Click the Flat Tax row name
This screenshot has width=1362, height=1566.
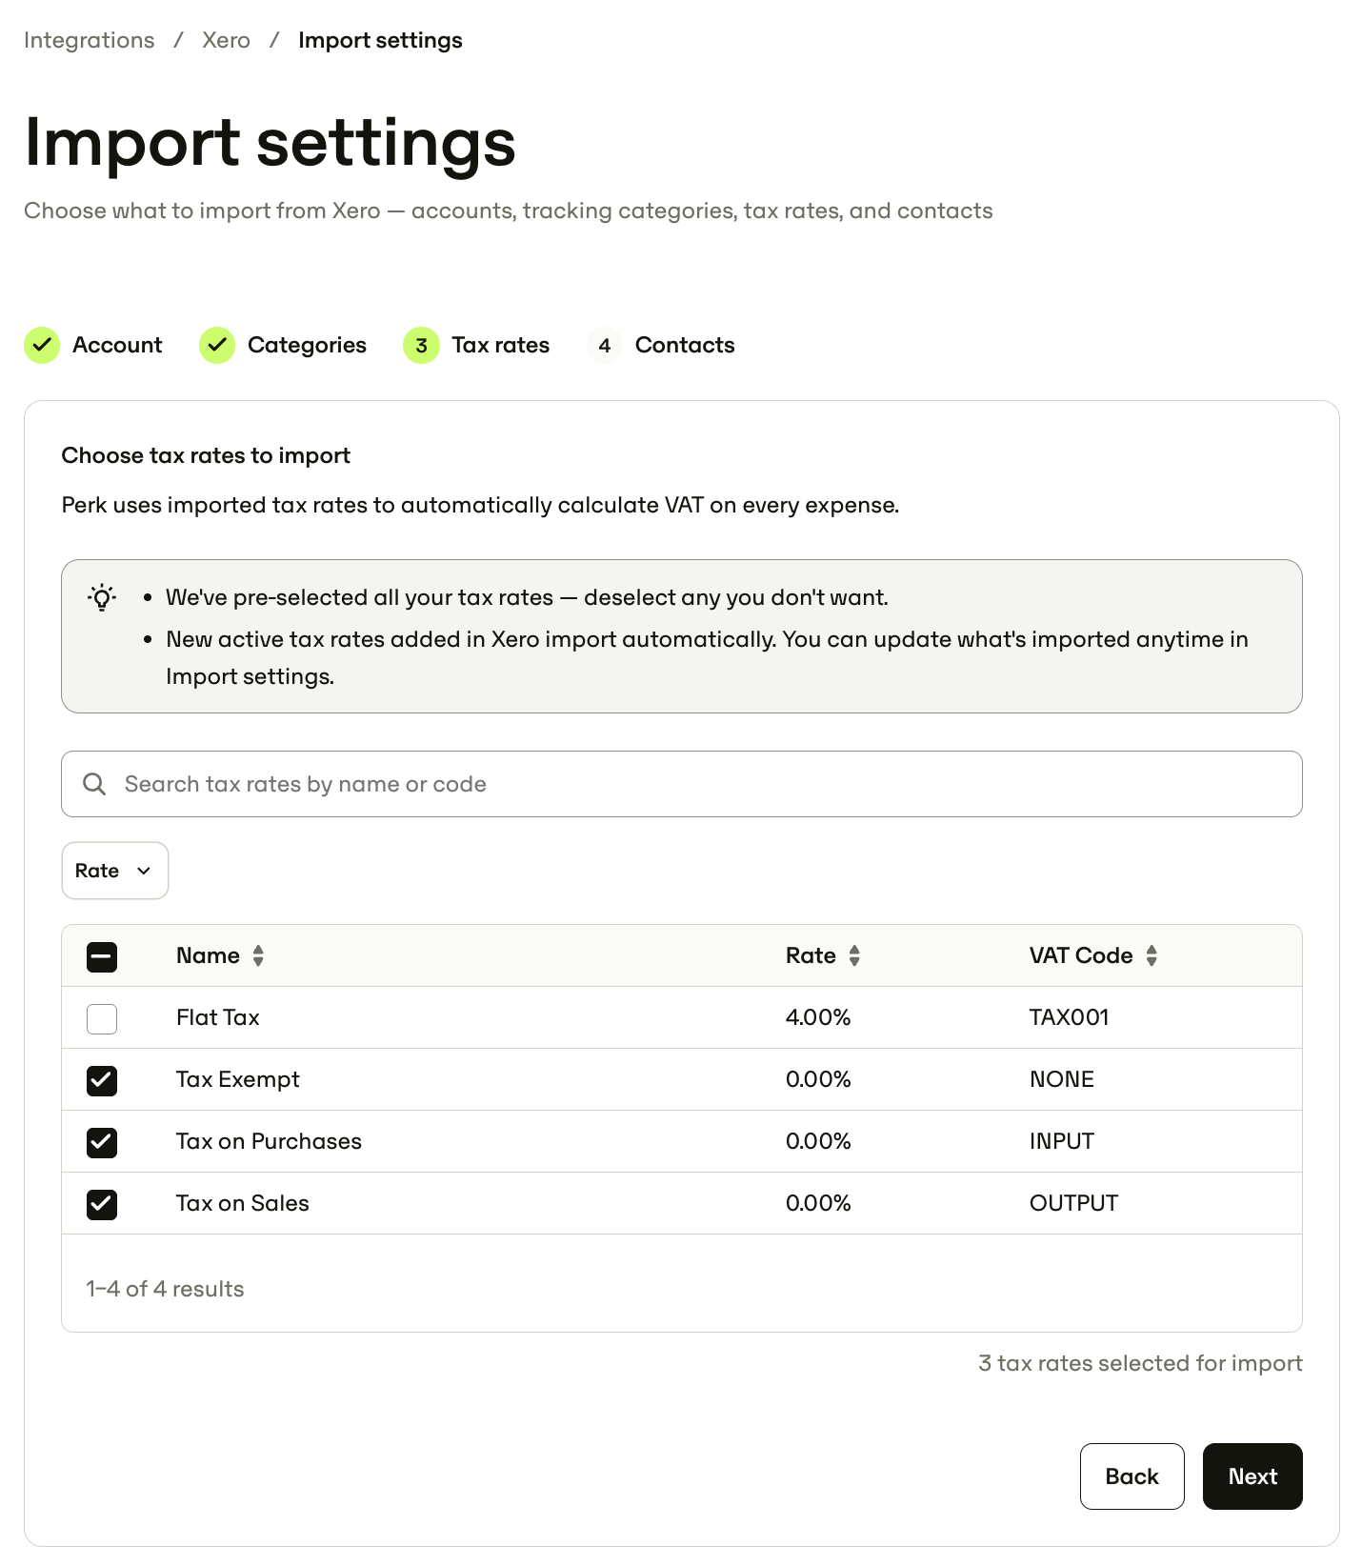pyautogui.click(x=218, y=1017)
